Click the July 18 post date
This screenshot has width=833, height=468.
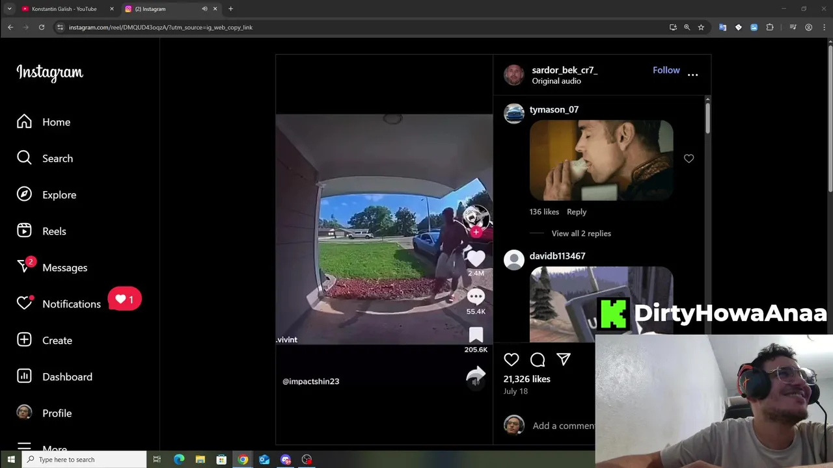[515, 391]
